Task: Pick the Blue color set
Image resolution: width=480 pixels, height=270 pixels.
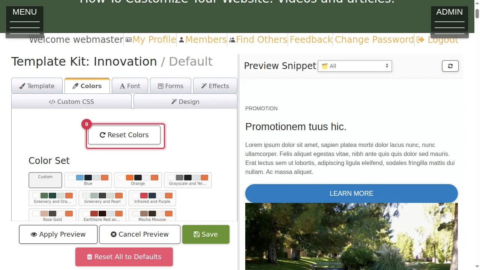Action: 88,180
